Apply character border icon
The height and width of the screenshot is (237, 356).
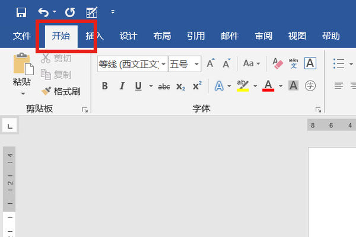(x=310, y=63)
